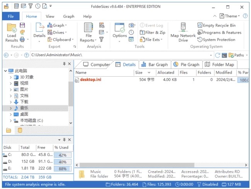Expand the 3D 对象 tree node
Viewport: 251px width, 189px height.
[x=11, y=77]
